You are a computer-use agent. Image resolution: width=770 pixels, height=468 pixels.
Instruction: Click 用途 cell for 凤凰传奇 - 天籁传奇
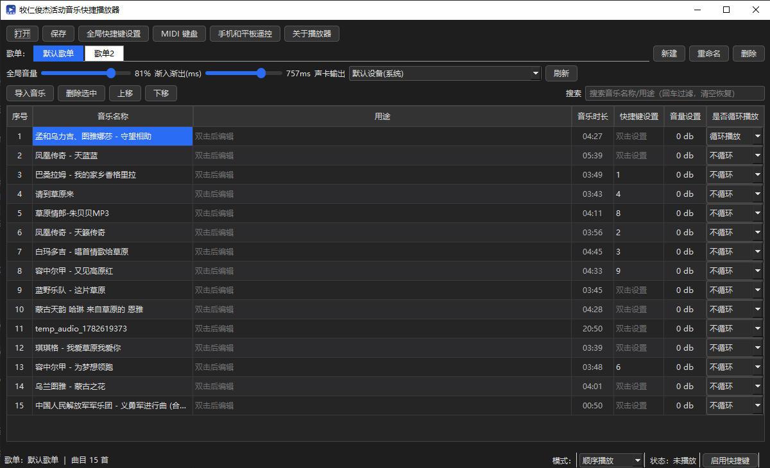(x=382, y=232)
